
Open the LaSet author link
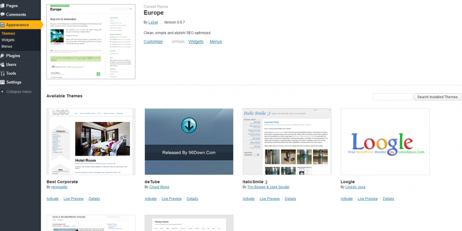tap(152, 22)
